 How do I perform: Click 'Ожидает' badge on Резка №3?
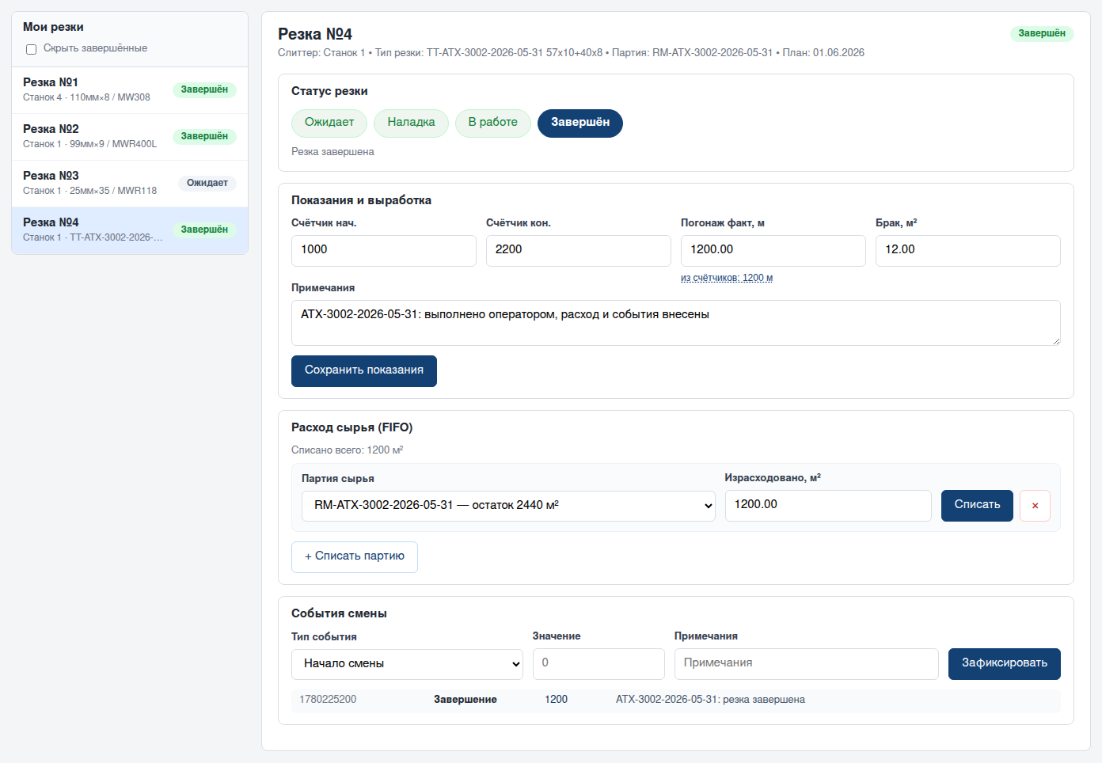pyautogui.click(x=207, y=184)
